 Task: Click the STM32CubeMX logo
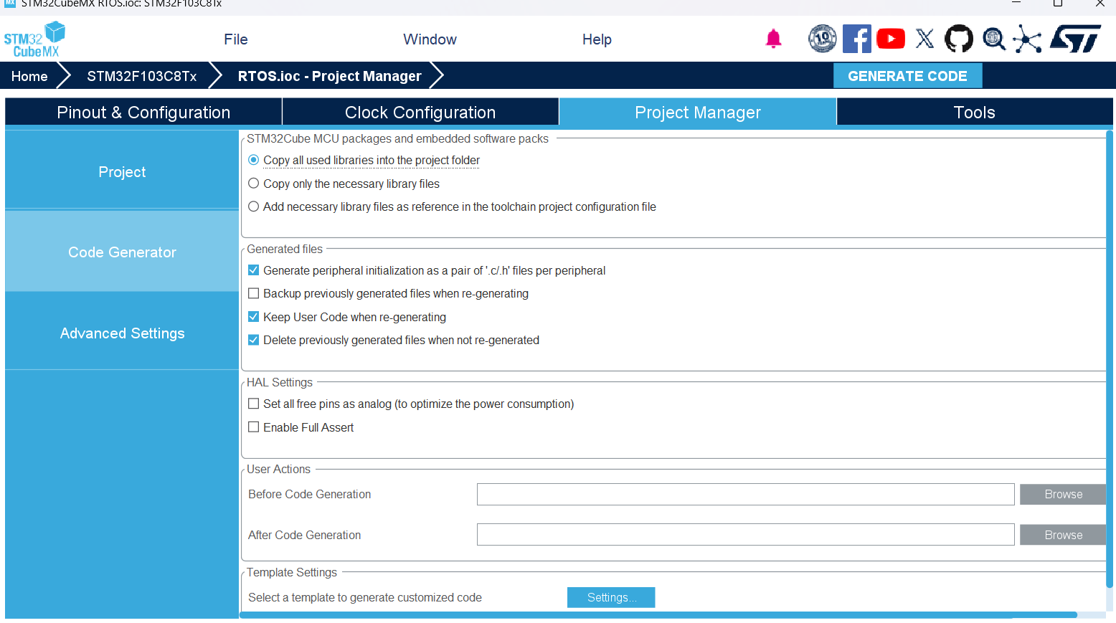34,39
